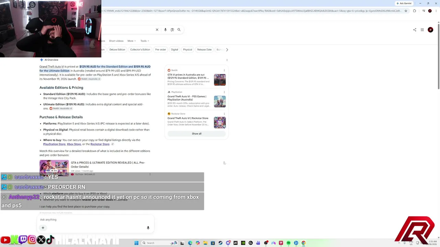Bookmark this page with the star icon
The image size is (440, 247).
click(406, 11)
